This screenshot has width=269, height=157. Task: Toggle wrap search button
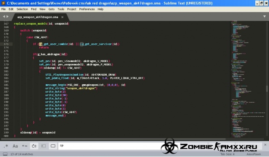coord(34,146)
